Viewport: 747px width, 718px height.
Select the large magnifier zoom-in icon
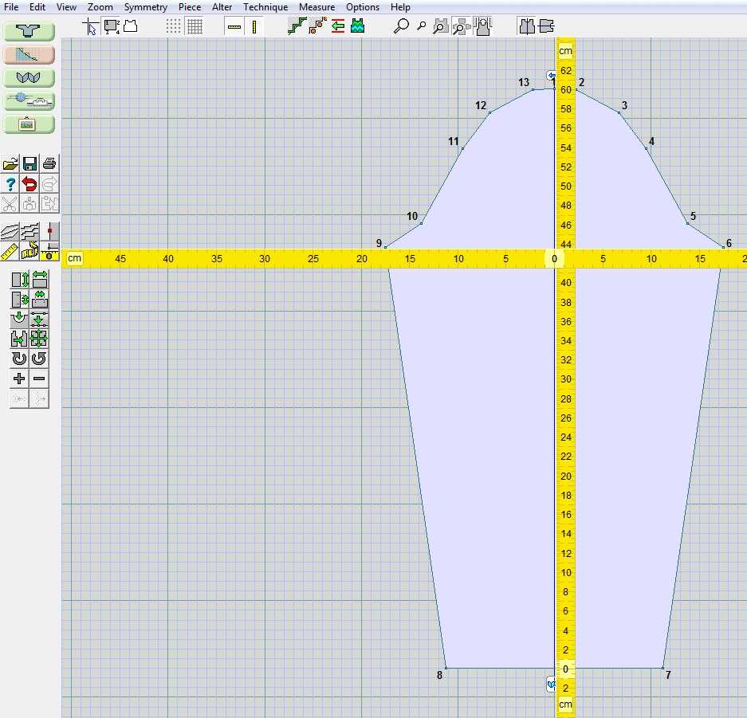(401, 27)
